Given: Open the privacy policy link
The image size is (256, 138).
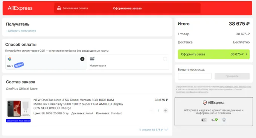Looking at the screenshot, I should 192,92.
